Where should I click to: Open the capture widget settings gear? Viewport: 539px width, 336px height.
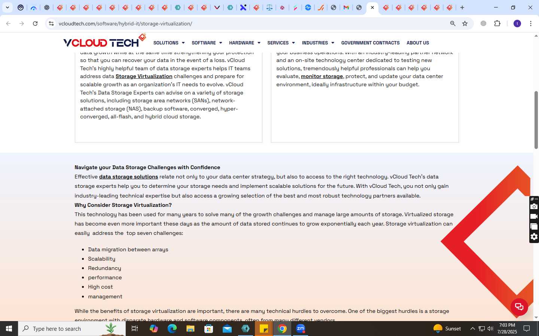click(x=534, y=237)
